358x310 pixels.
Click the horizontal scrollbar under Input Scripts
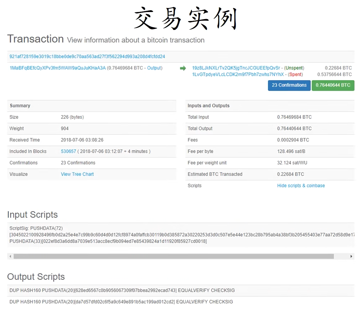(x=173, y=256)
